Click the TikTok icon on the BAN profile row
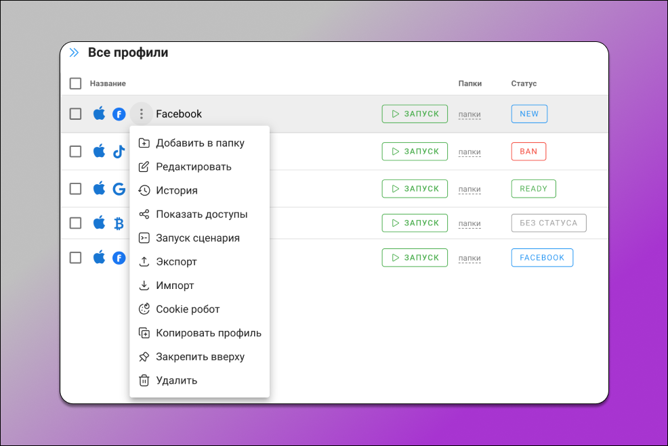Viewport: 668px width, 446px height. click(x=119, y=151)
